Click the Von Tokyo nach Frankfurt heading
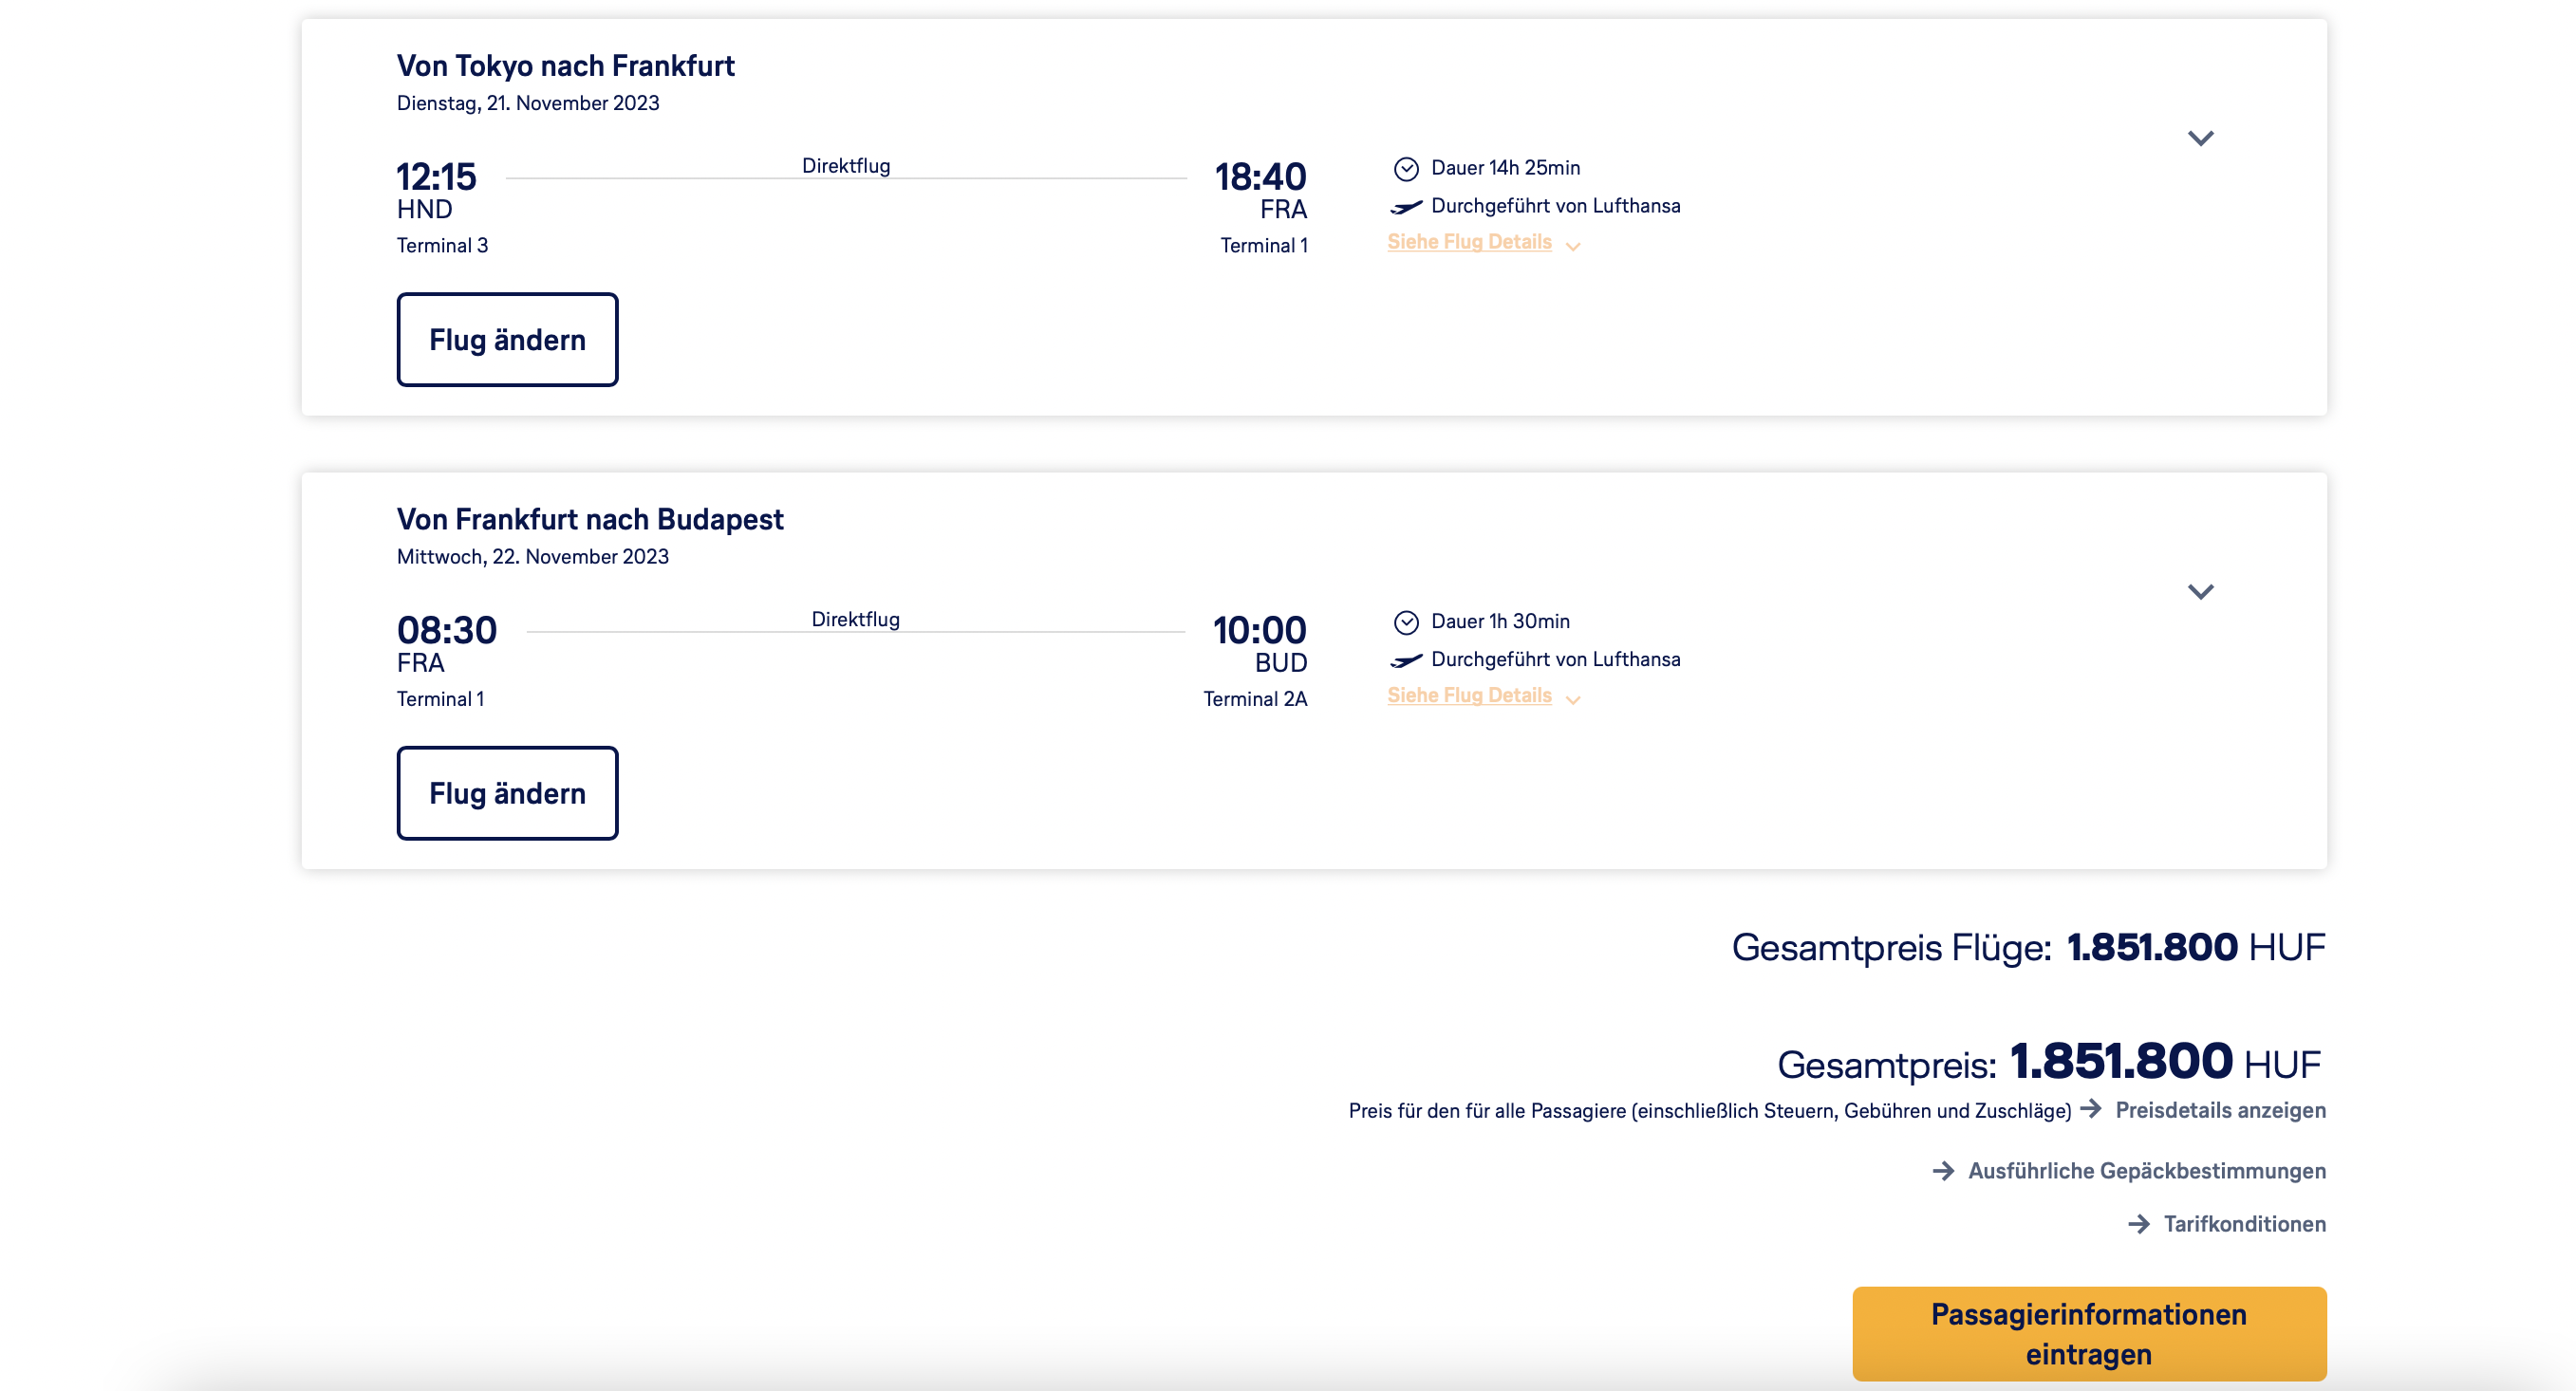The width and height of the screenshot is (2576, 1391). click(565, 66)
